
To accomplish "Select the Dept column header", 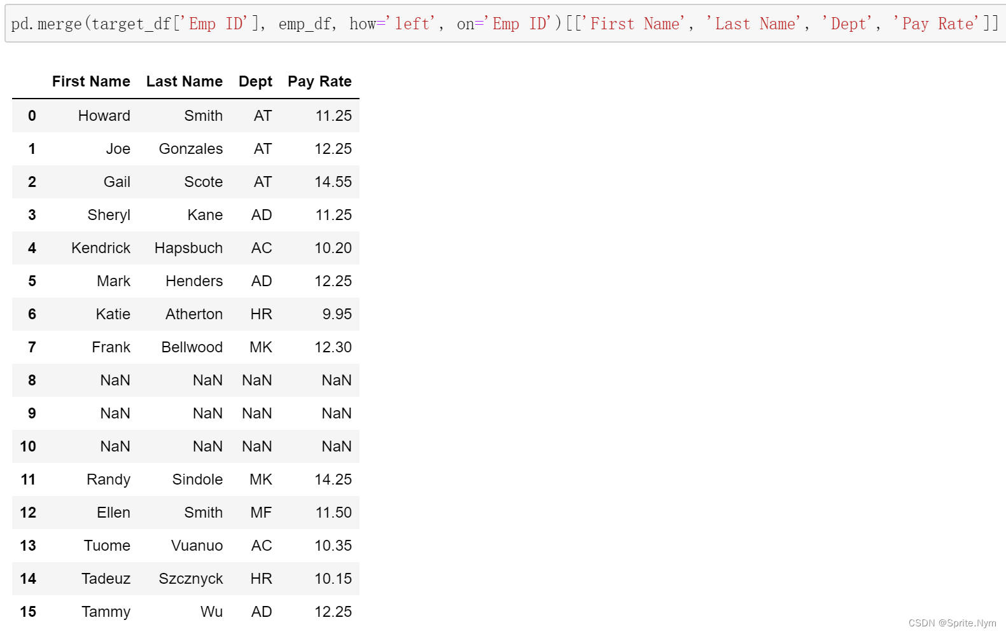I will tap(255, 81).
